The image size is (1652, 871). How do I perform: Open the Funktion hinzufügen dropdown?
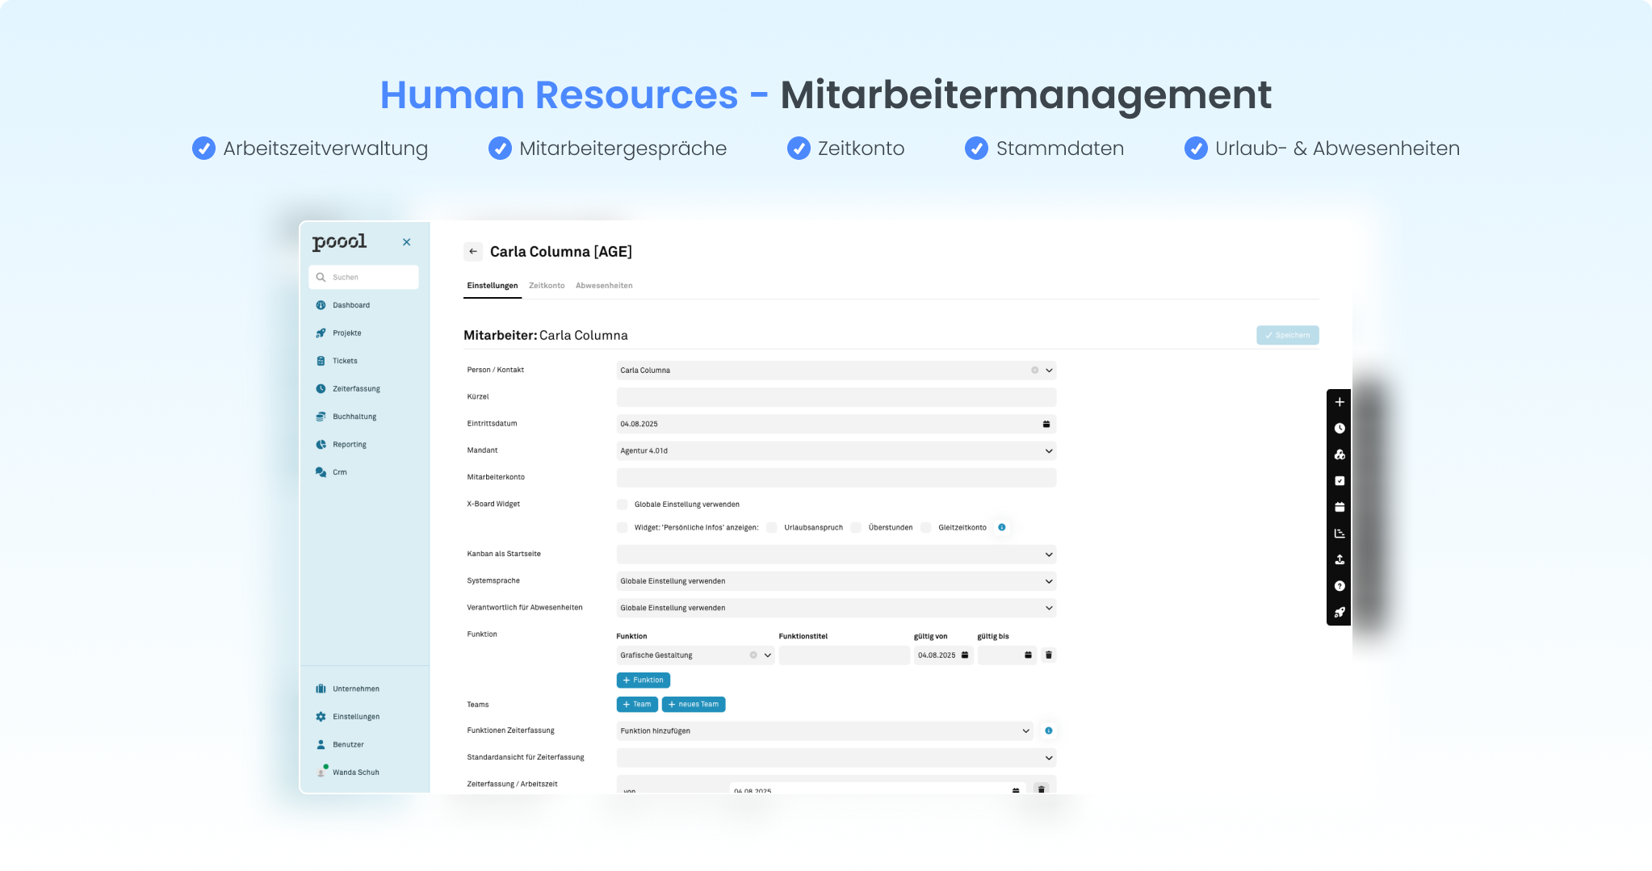tap(824, 731)
